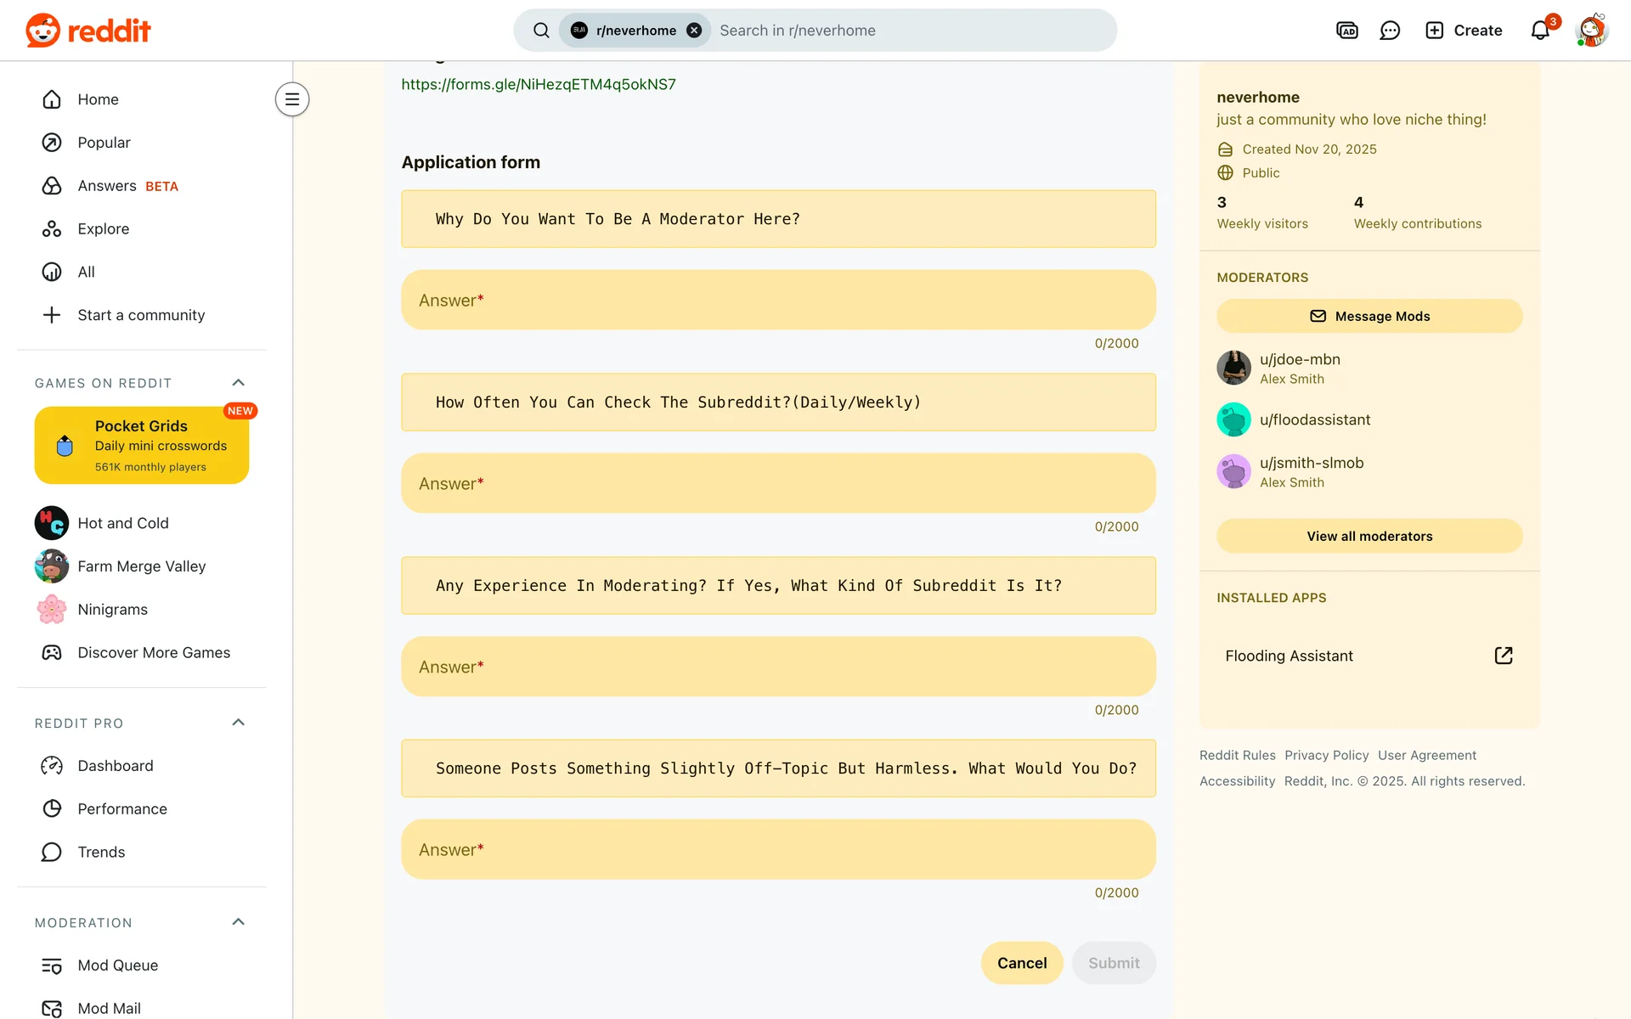The height and width of the screenshot is (1019, 1631).
Task: Collapse the Moderation section
Action: pos(239,922)
